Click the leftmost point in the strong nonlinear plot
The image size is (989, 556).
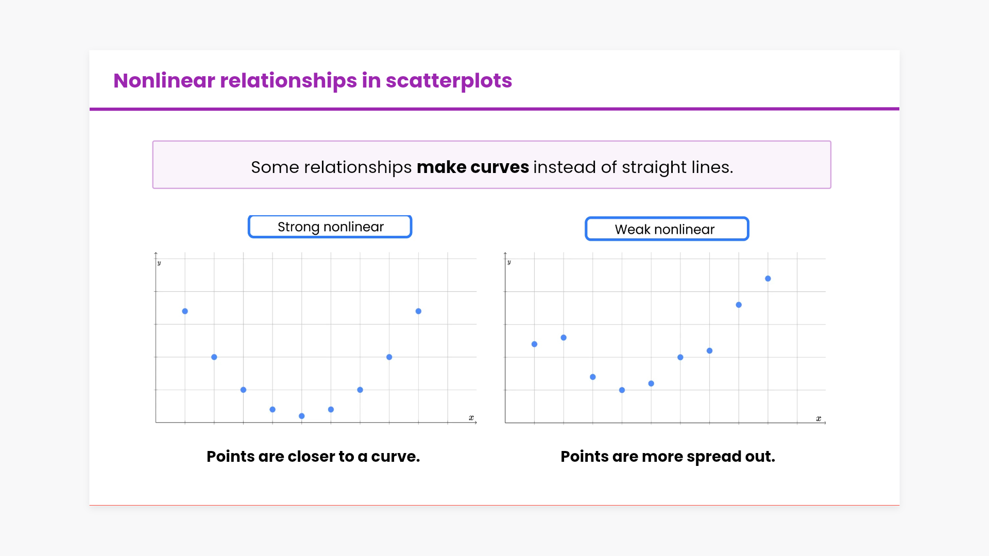coord(185,311)
